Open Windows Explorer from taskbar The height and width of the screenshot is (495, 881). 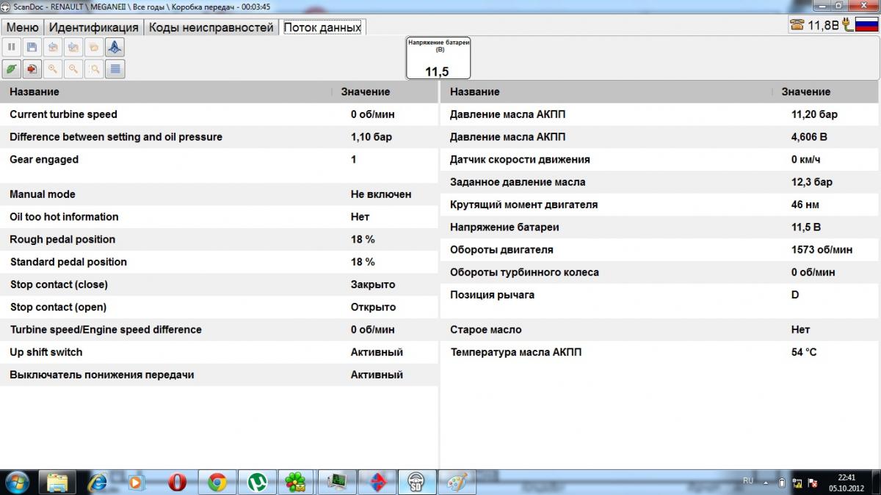point(57,482)
